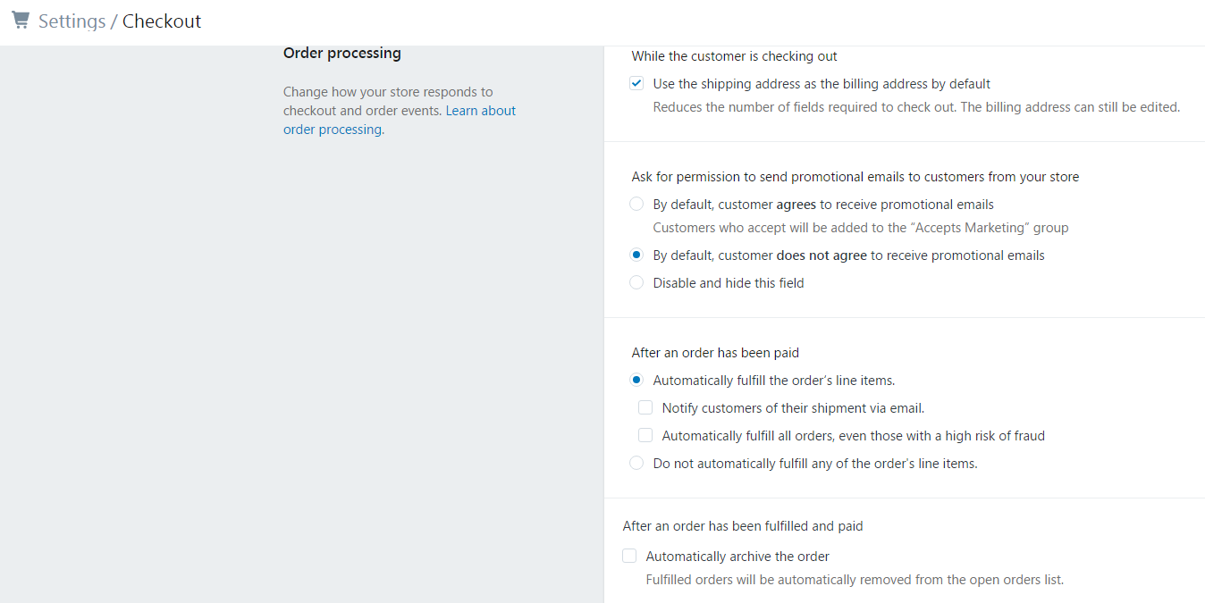Click the Fulfilled orders will be removed helper text
This screenshot has height=603, width=1205.
[x=855, y=580]
